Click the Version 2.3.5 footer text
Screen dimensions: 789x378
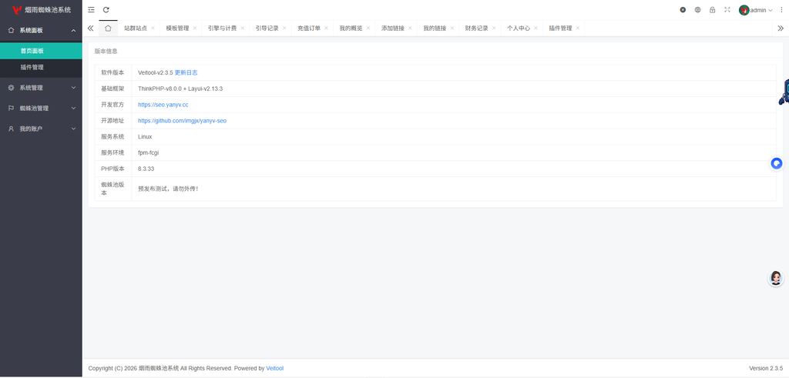pos(766,368)
